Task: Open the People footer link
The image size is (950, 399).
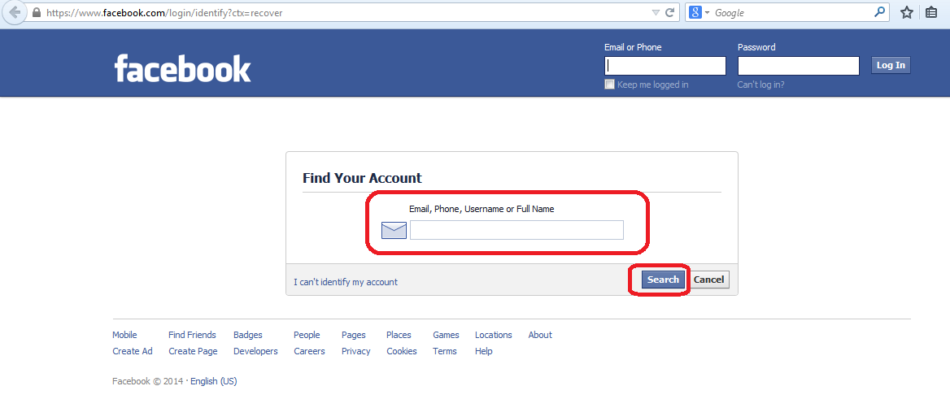Action: pos(307,335)
